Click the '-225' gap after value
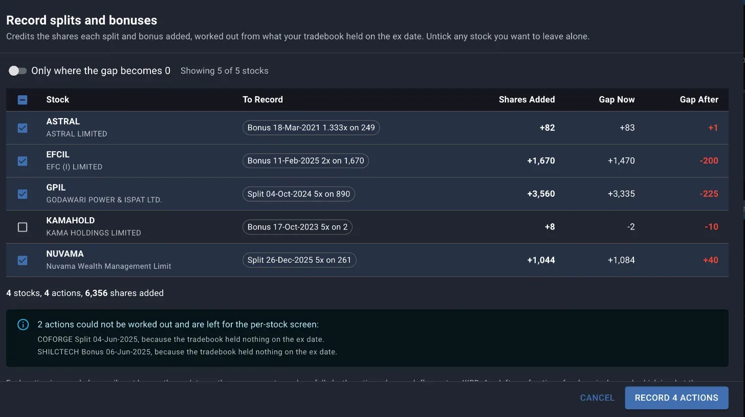The width and height of the screenshot is (745, 417). click(709, 194)
